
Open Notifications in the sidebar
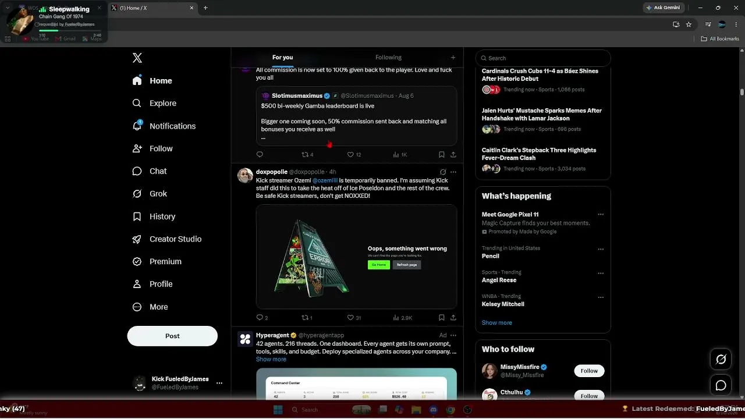[x=164, y=126]
